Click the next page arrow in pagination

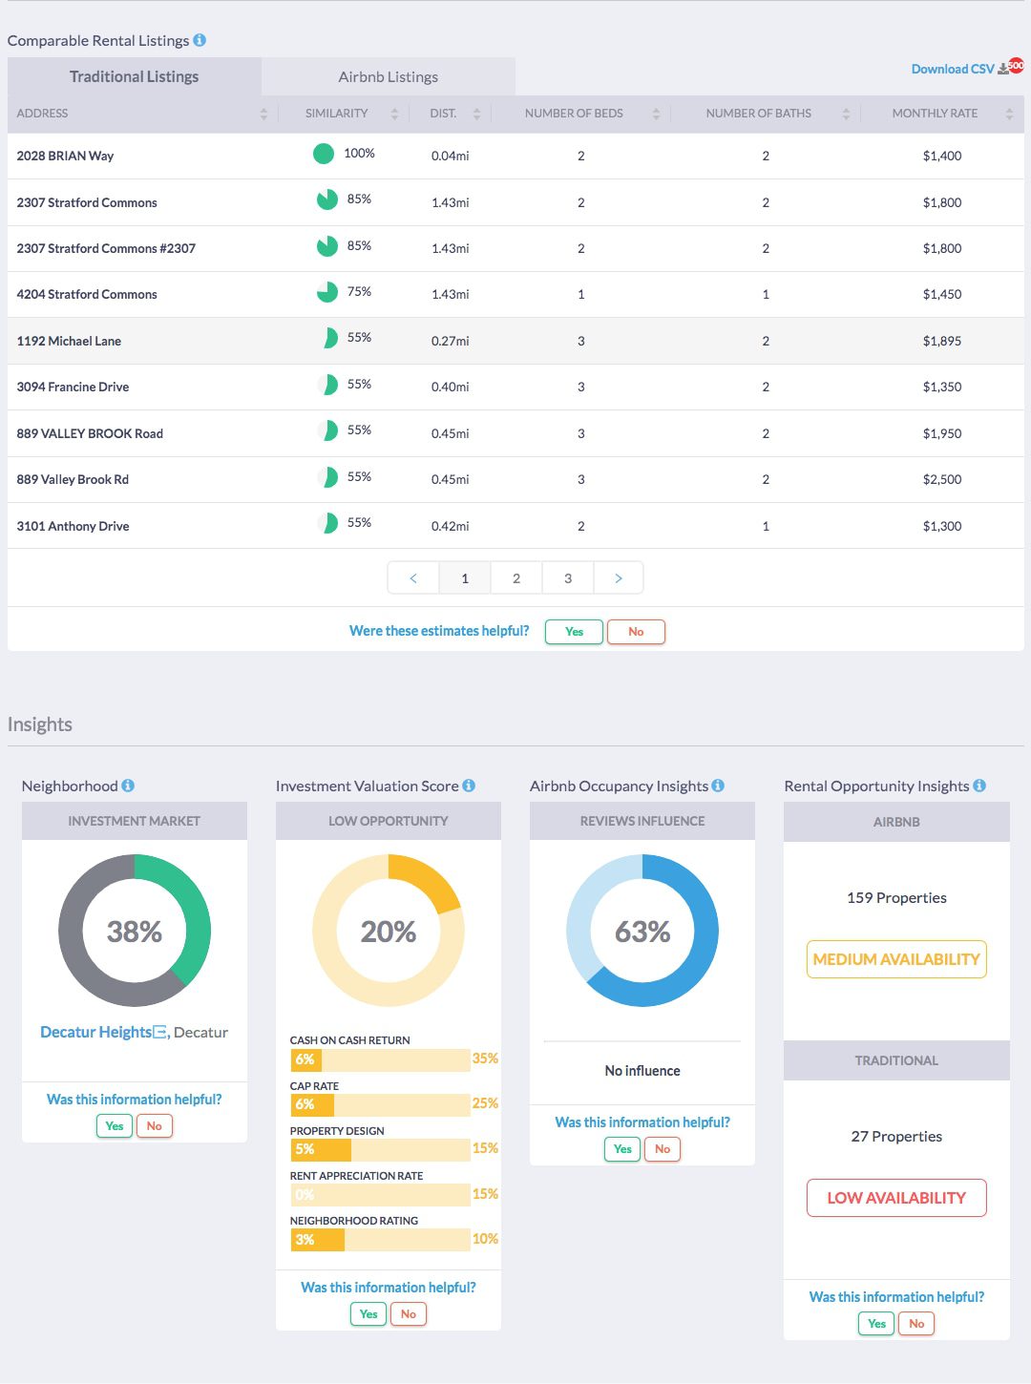click(x=619, y=578)
